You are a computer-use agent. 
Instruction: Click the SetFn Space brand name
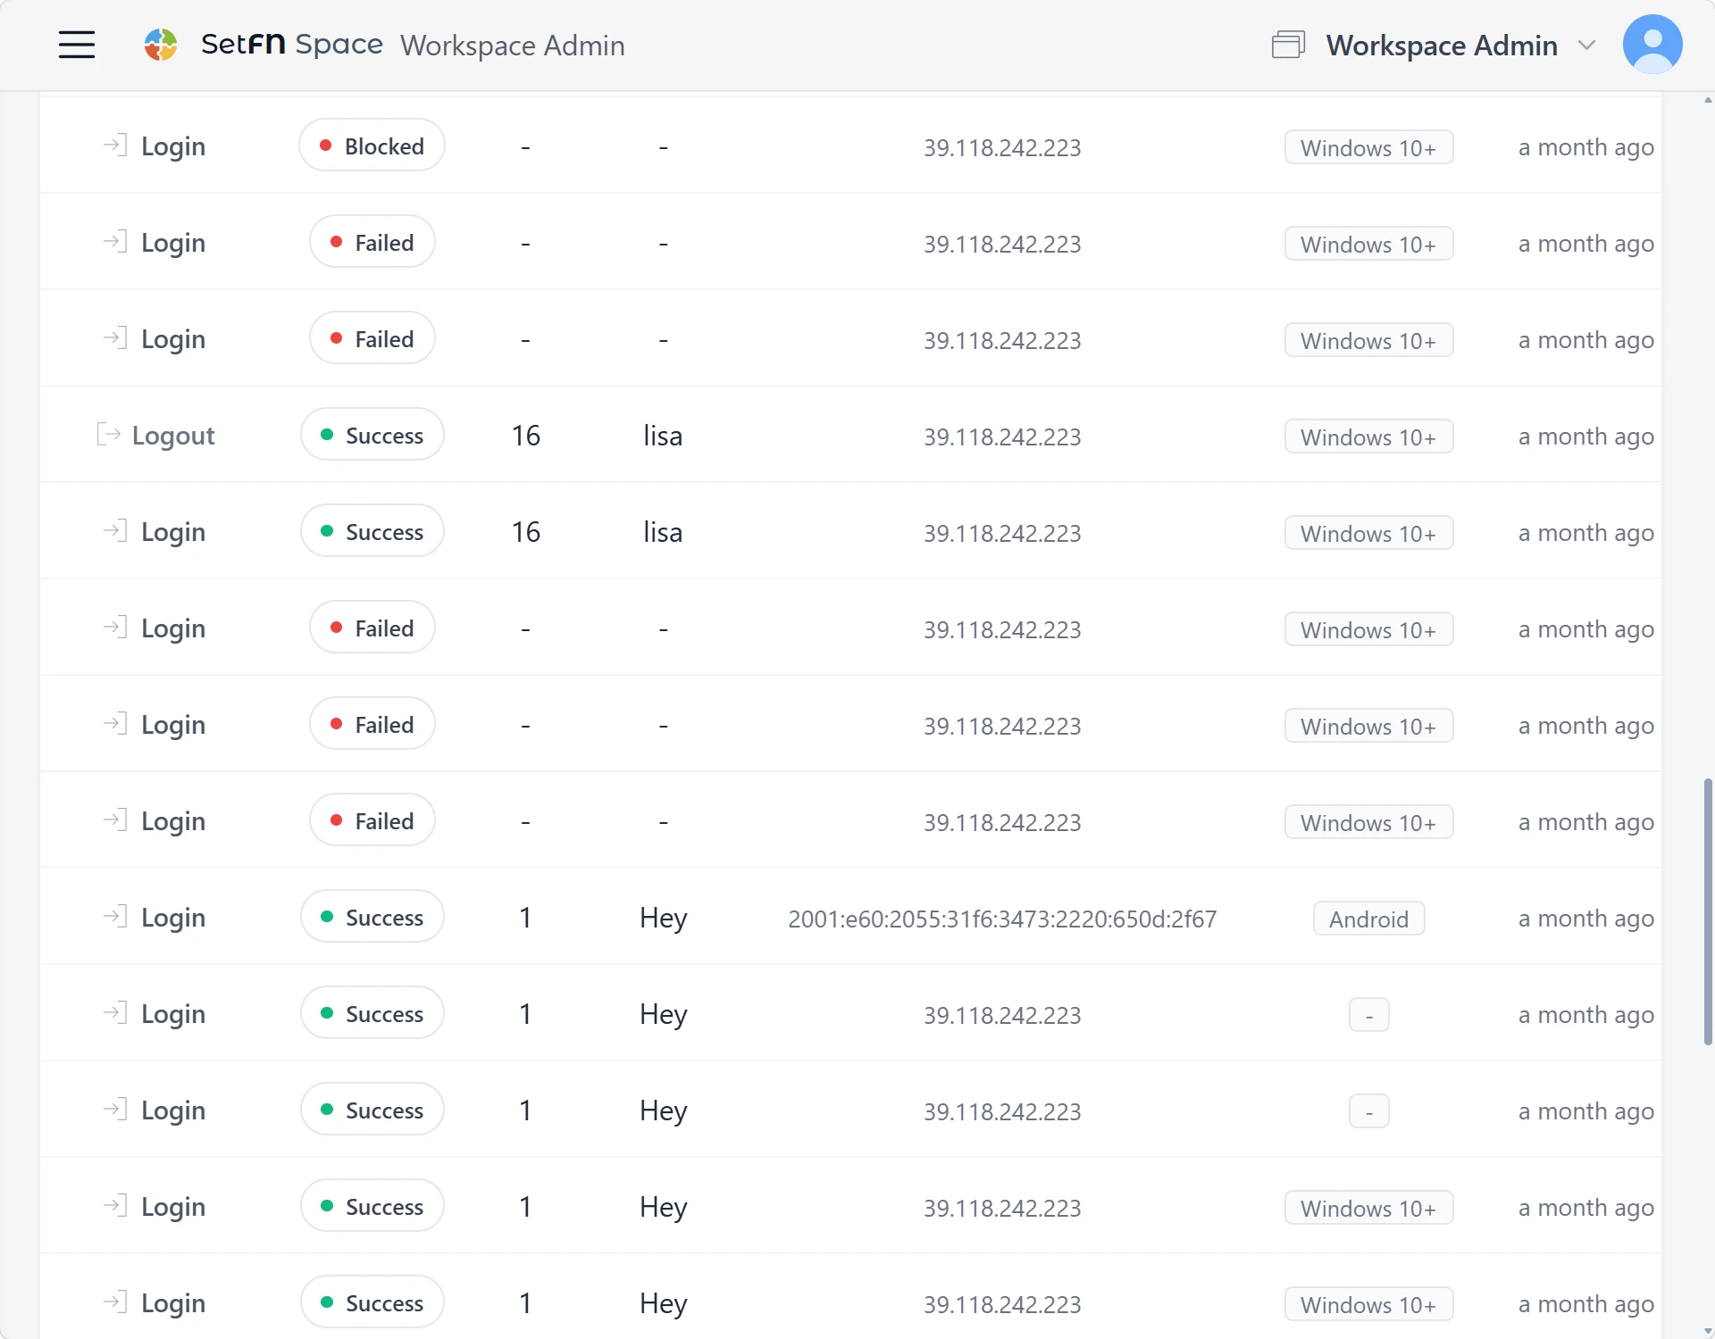[x=292, y=45]
